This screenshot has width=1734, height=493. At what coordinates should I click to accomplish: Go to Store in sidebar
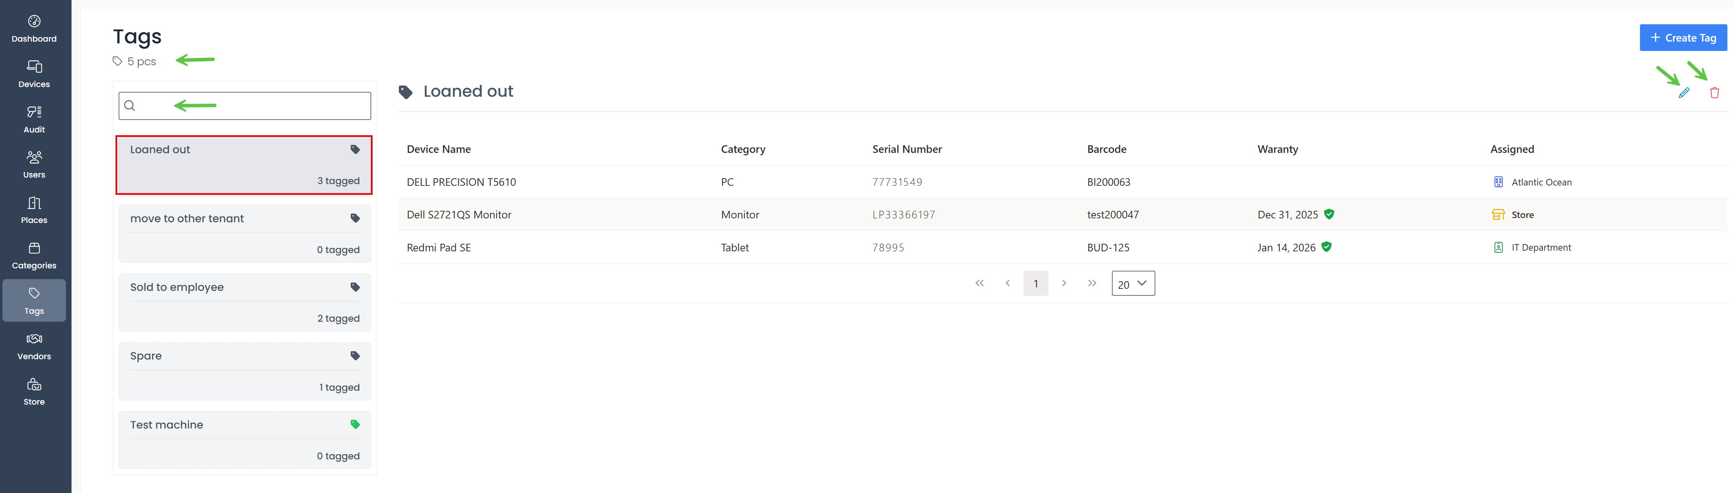pyautogui.click(x=34, y=391)
